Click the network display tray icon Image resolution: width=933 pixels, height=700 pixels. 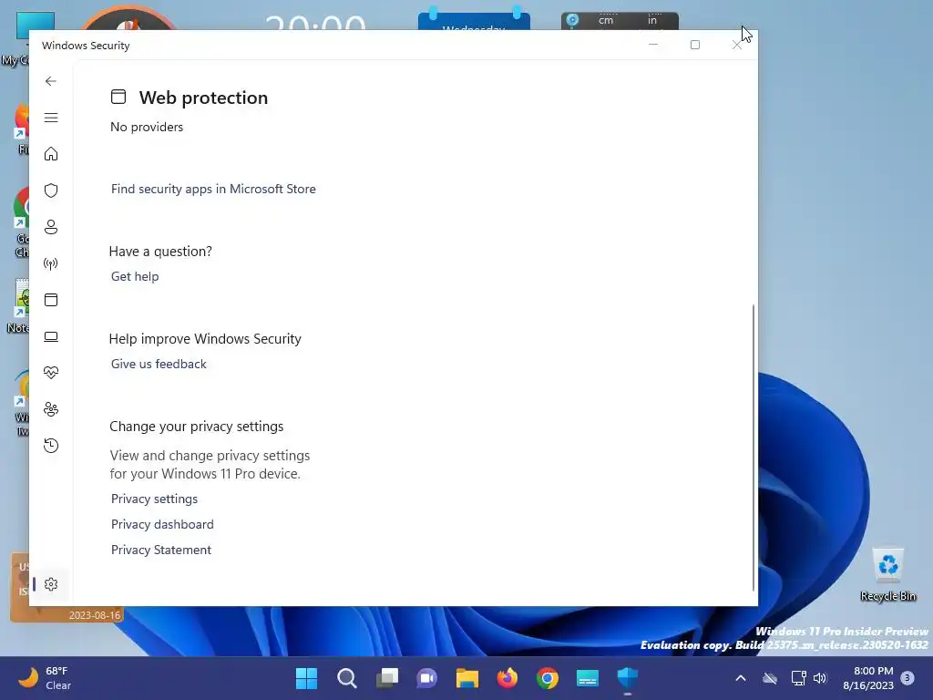click(798, 678)
